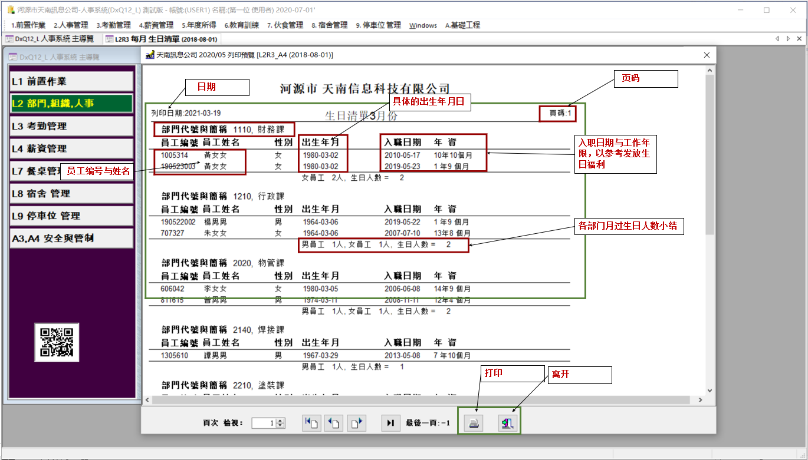Viewport: 808px width, 460px height.
Task: Click L8 宿舍 管理 button
Action: click(72, 193)
